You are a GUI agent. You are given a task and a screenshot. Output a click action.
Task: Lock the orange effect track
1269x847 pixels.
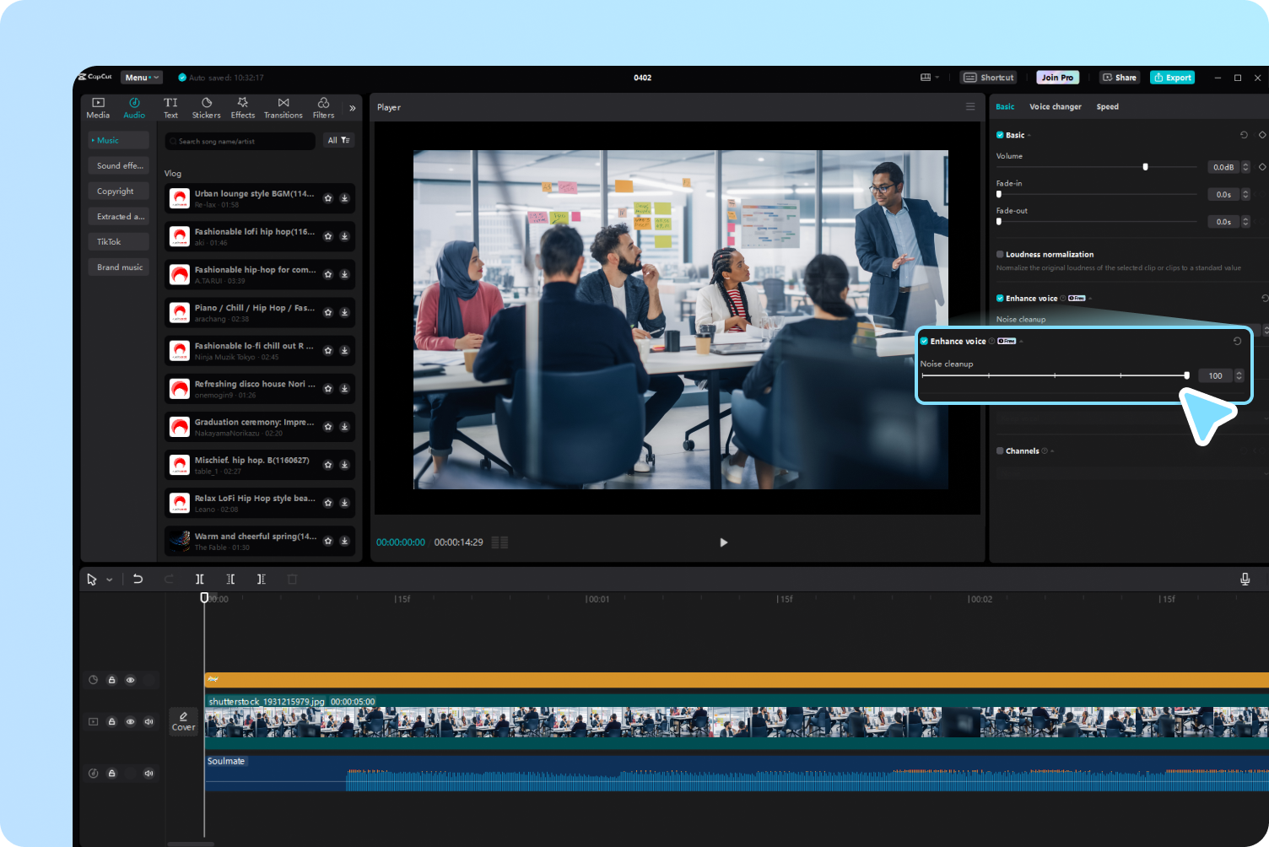[111, 680]
